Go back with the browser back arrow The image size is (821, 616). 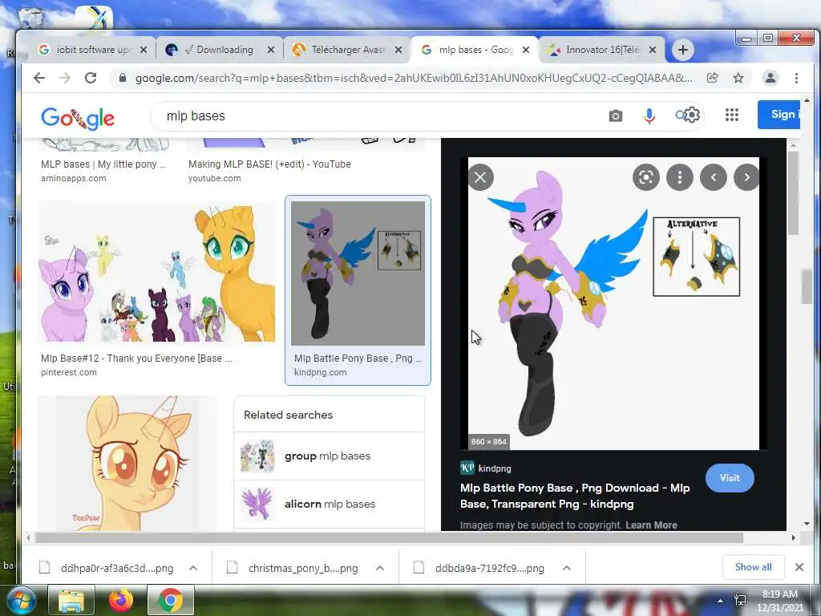click(39, 78)
